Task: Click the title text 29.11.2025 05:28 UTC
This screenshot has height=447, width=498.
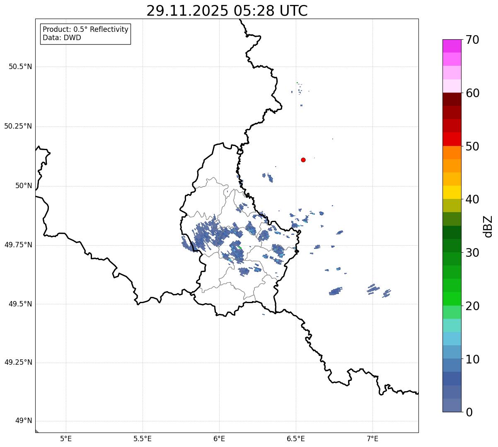Action: (227, 10)
